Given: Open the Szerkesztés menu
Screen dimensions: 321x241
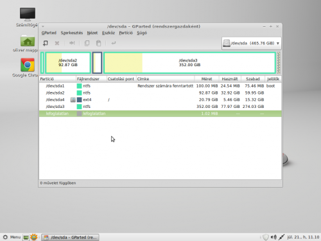Looking at the screenshot, I should click(x=72, y=33).
